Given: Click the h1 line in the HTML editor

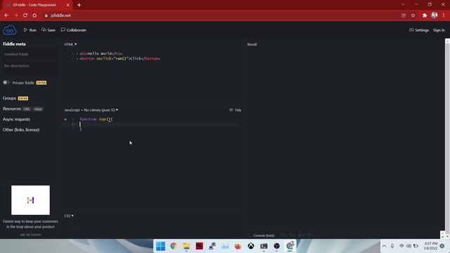Looking at the screenshot, I should coord(101,53).
